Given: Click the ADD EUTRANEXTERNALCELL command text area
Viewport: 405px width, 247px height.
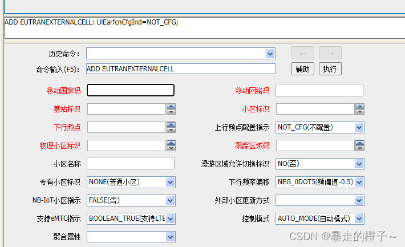Looking at the screenshot, I should tap(205, 27).
